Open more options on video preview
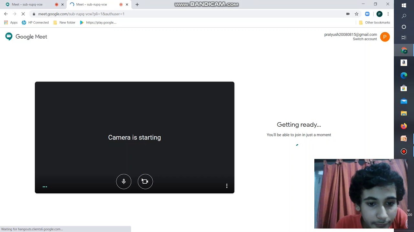Screen dimensions: 414x232 click(x=227, y=186)
